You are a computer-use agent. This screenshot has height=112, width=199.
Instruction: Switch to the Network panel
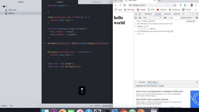pyautogui.click(x=177, y=14)
